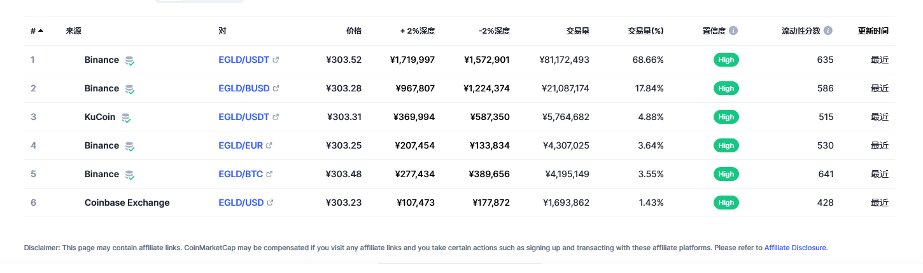The width and height of the screenshot is (923, 273).
Task: Click High confidence badge in first row
Action: [x=726, y=60]
